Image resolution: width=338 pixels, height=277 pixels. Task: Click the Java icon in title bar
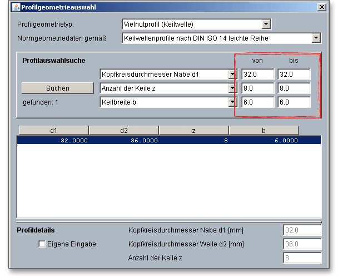(x=15, y=7)
